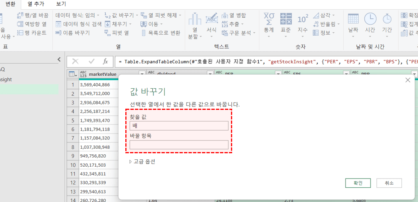
Task: Click the 찾을 값 input field
Action: tap(179, 126)
